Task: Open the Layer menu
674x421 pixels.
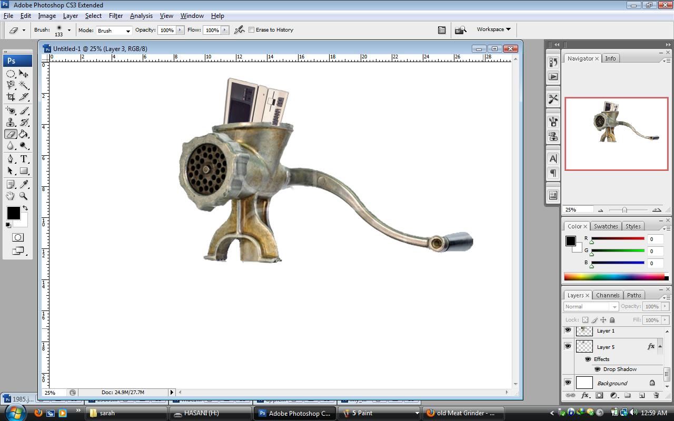Action: click(x=71, y=16)
